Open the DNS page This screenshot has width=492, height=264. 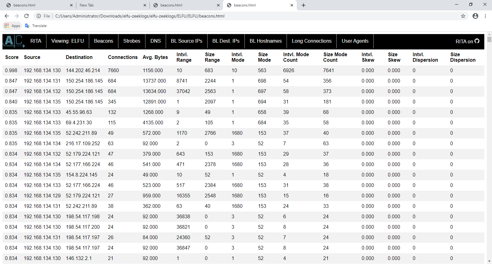click(156, 41)
